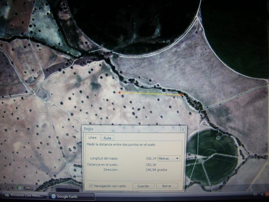Viewport: 269px width, 202px height.
Task: Switch to the Ruta tab
Action: 107,138
